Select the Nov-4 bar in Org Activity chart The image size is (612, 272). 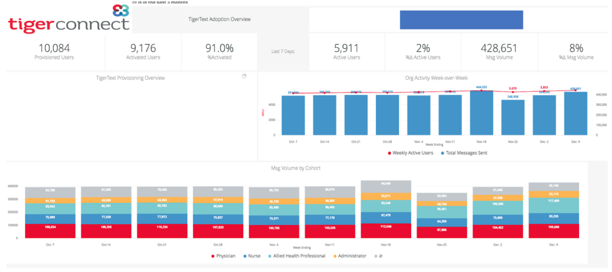point(418,115)
